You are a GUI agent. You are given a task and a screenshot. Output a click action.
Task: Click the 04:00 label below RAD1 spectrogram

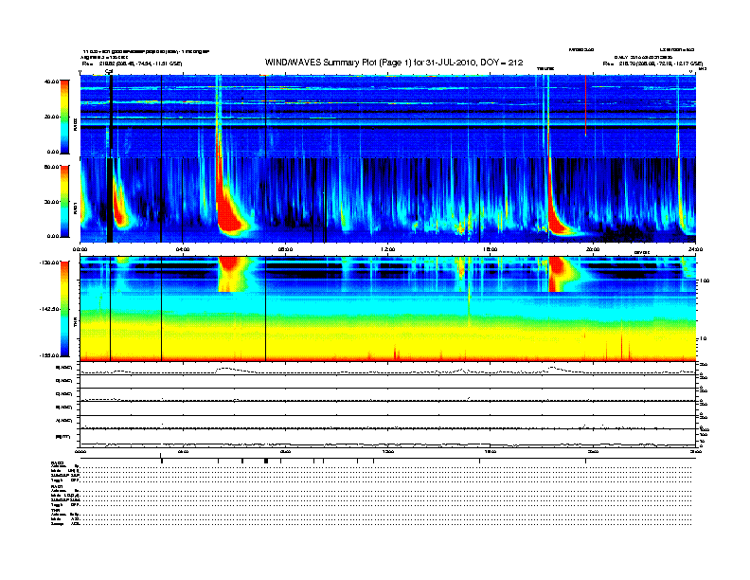click(x=183, y=249)
